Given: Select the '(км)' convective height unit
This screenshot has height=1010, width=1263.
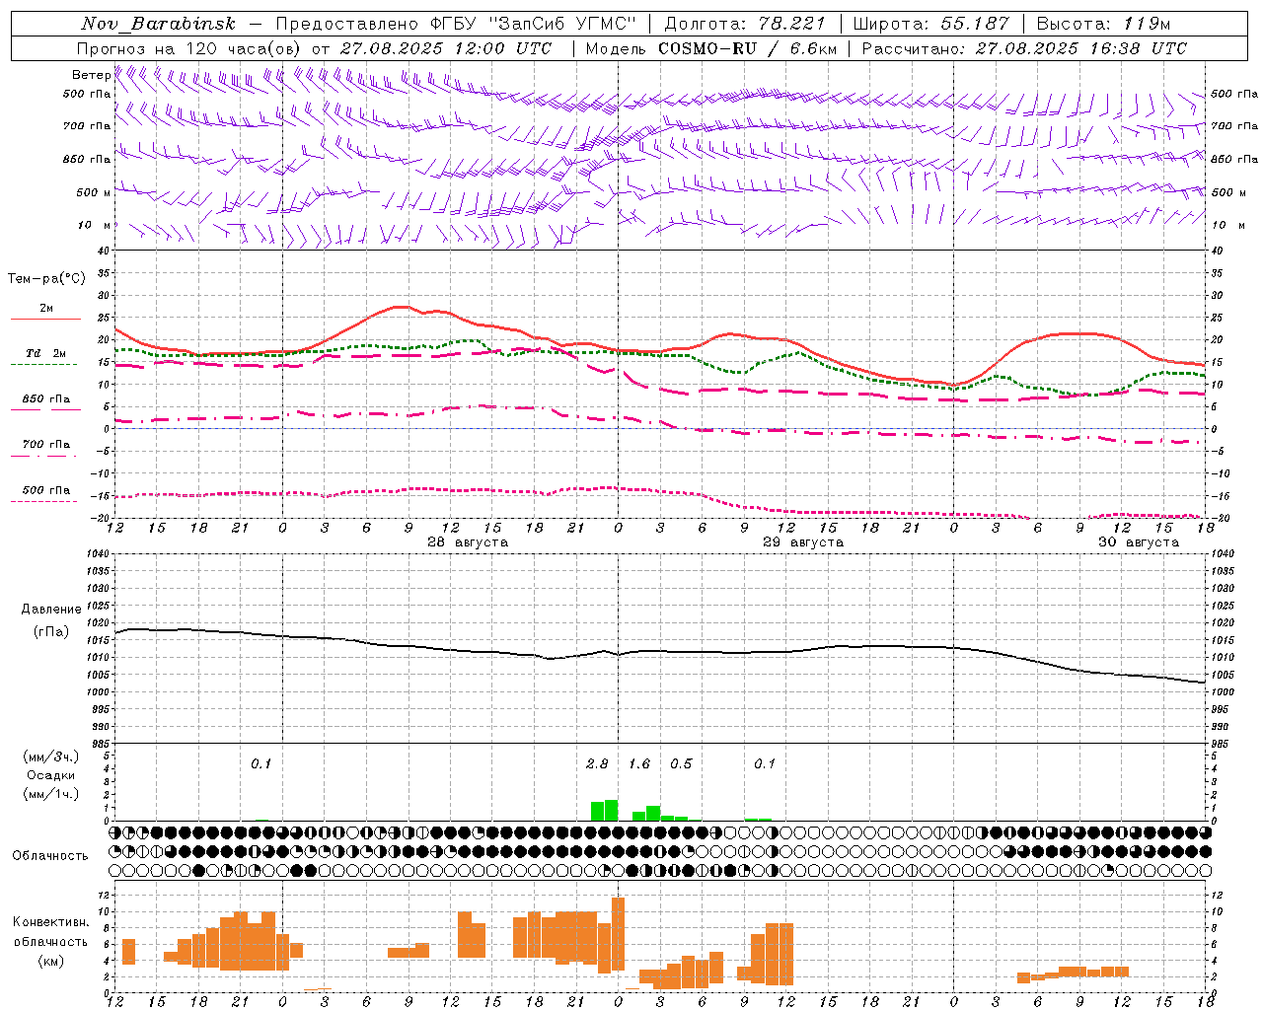Looking at the screenshot, I should click(x=51, y=961).
